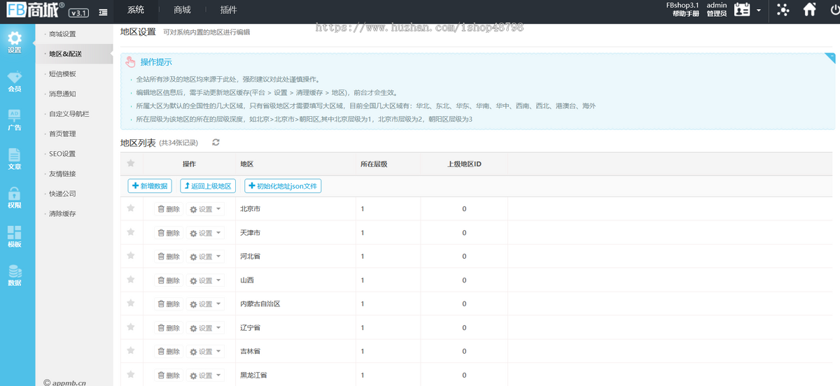Open 消息通知 in the side menu

tap(63, 94)
